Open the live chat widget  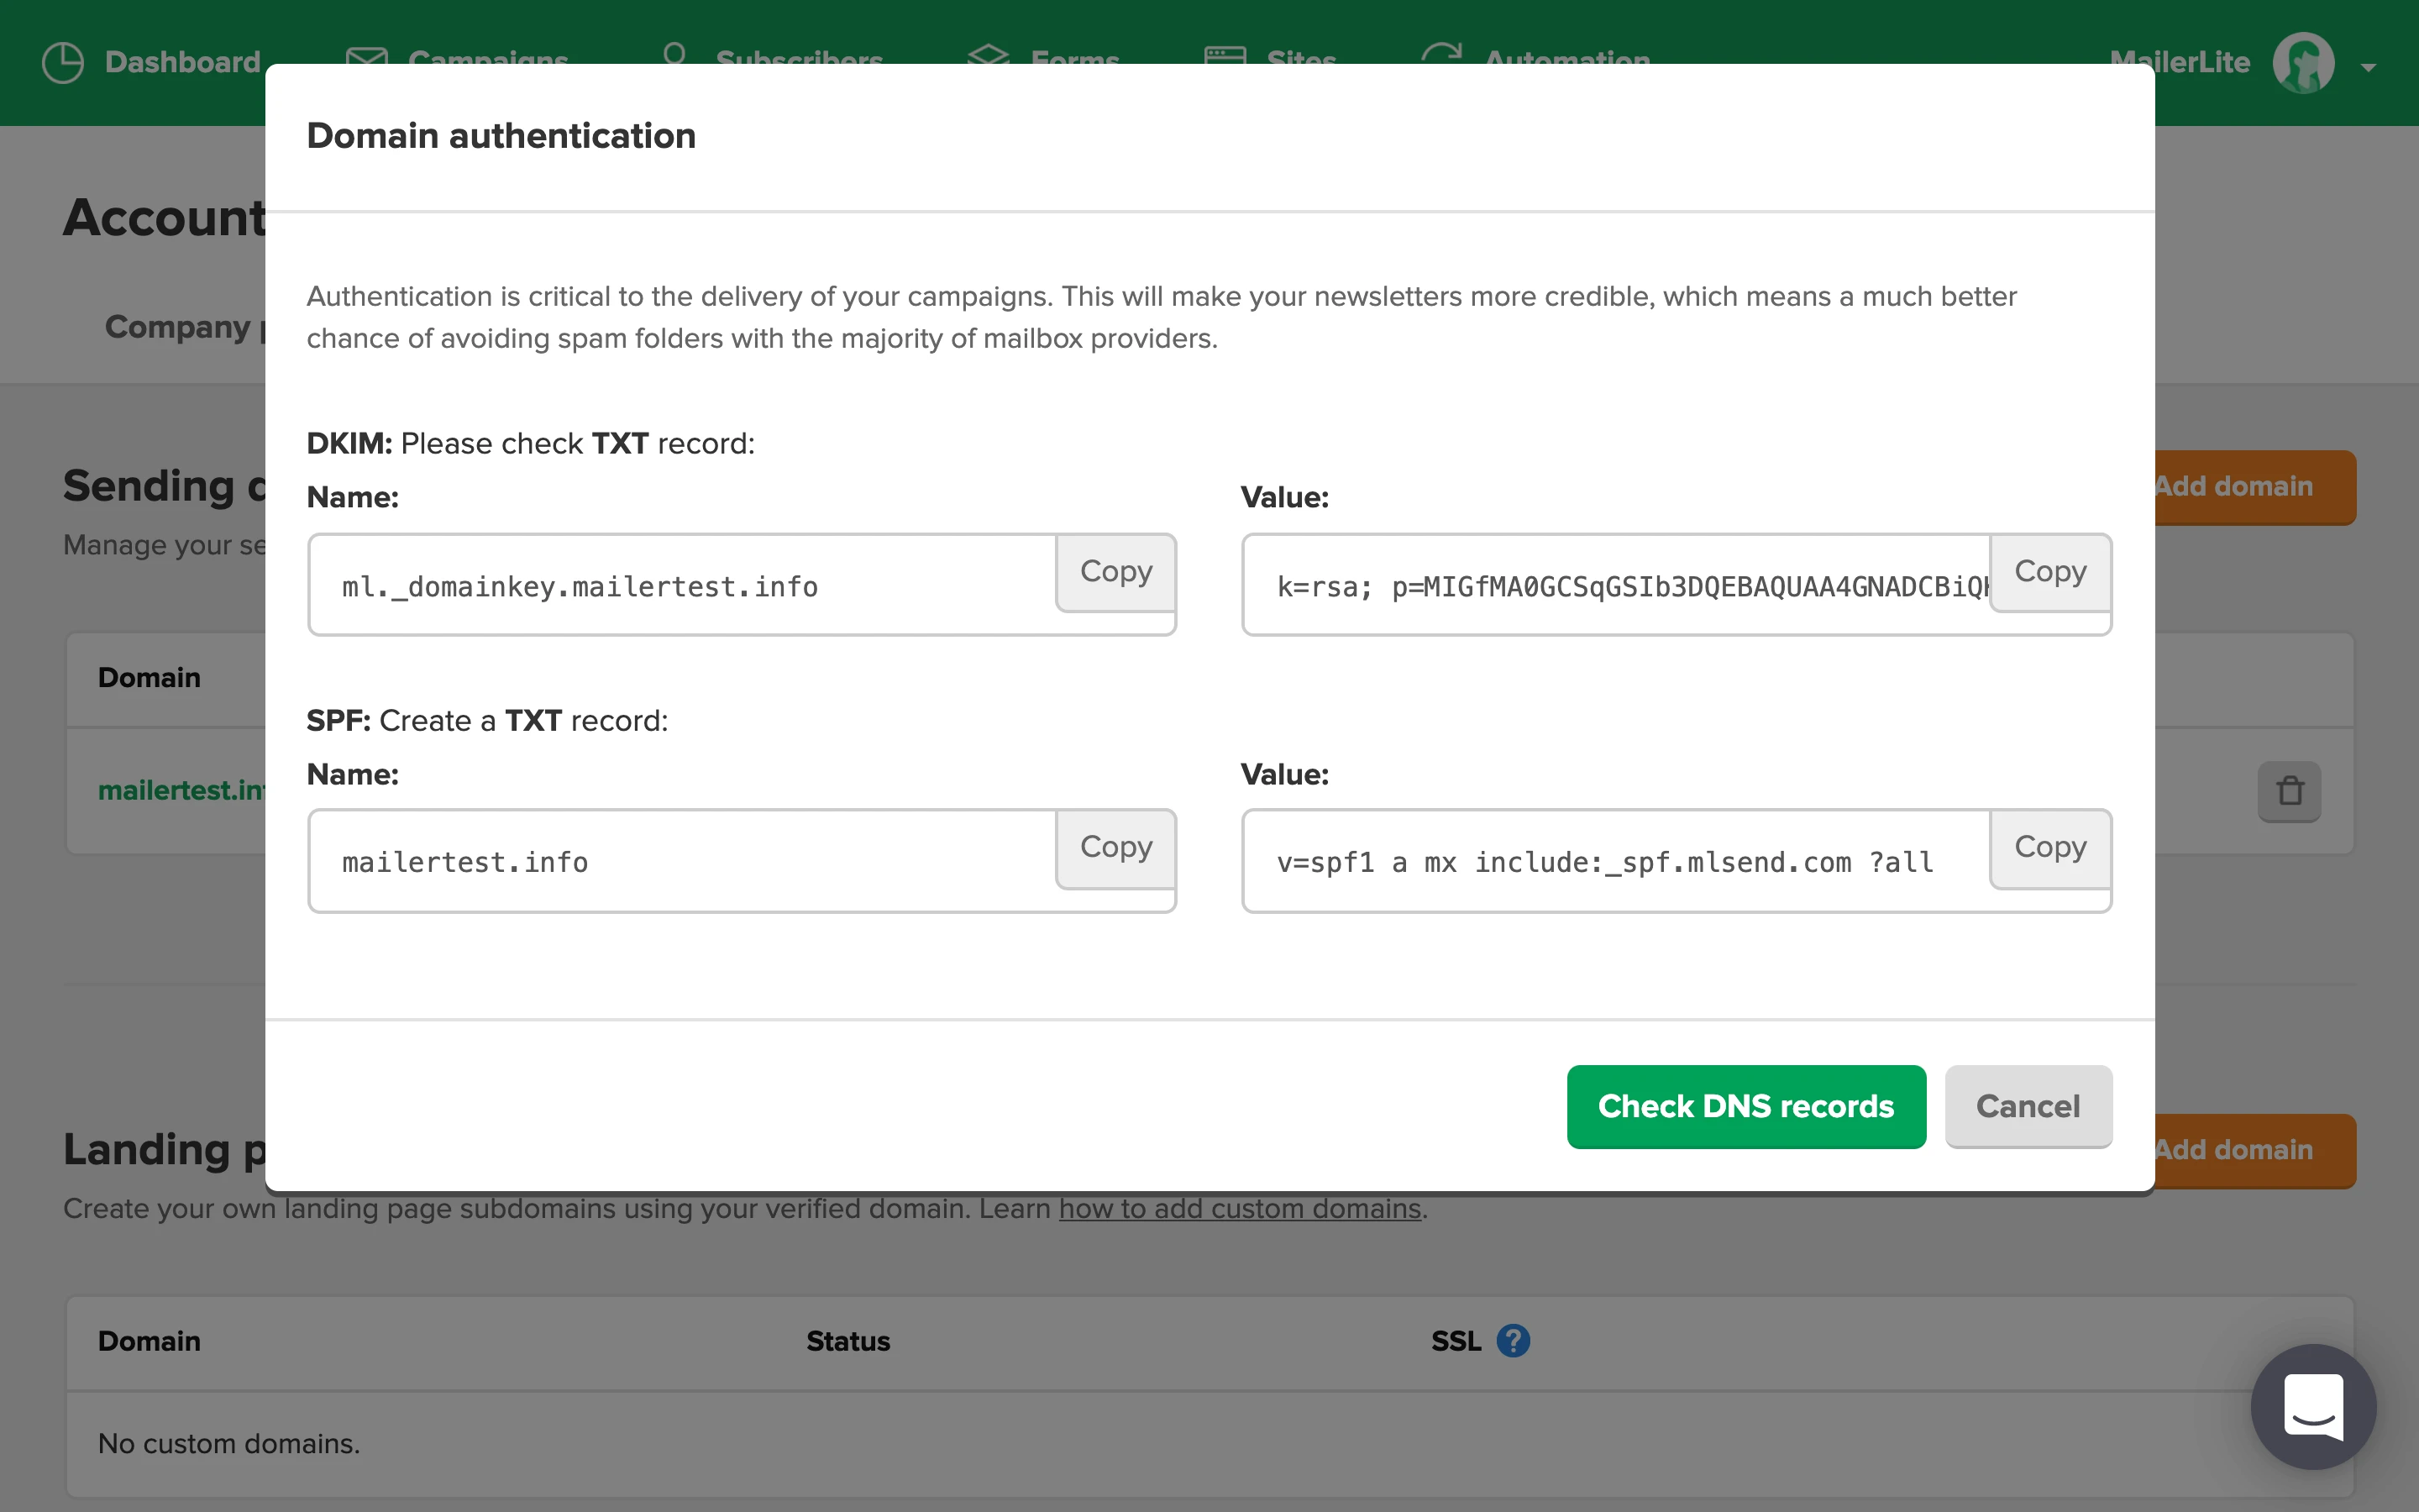[x=2312, y=1406]
